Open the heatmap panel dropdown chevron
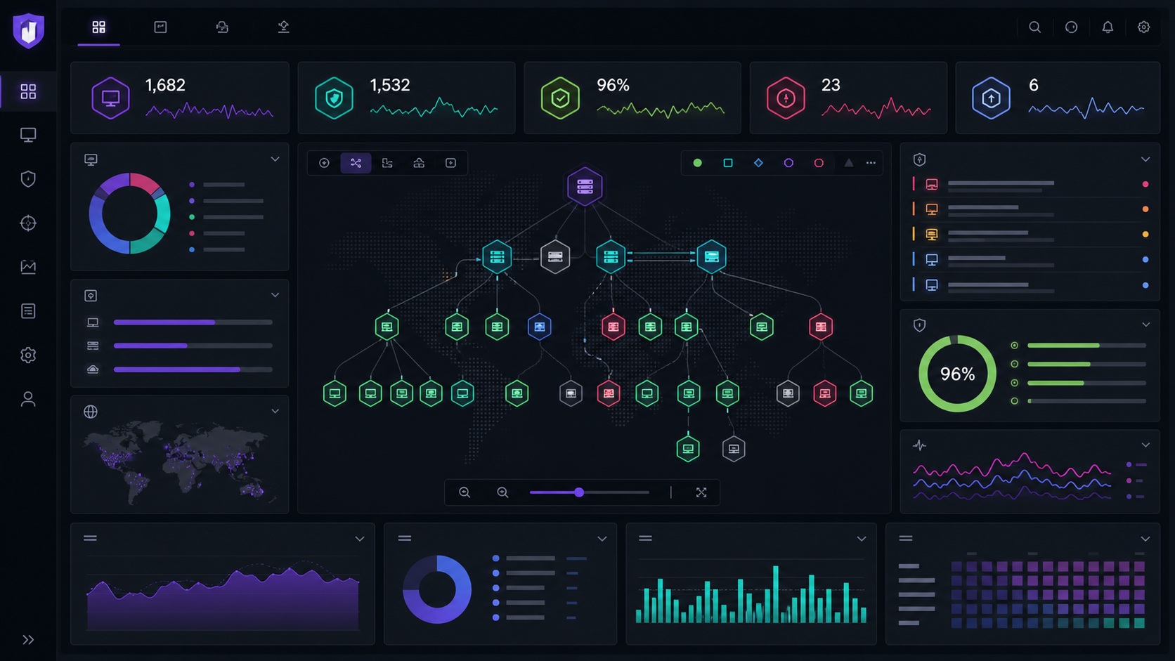1175x661 pixels. pos(1145,539)
